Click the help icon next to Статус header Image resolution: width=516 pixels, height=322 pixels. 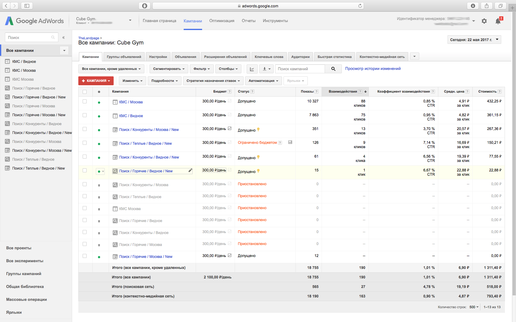pos(252,91)
